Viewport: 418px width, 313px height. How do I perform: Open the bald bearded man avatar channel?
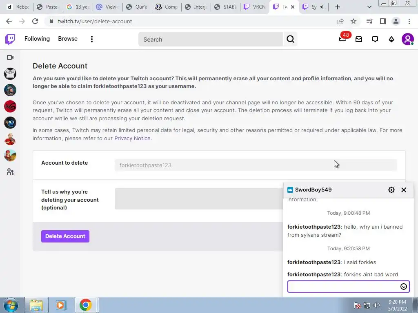(10, 139)
